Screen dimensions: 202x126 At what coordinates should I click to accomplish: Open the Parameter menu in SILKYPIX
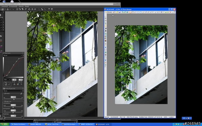(5, 6)
